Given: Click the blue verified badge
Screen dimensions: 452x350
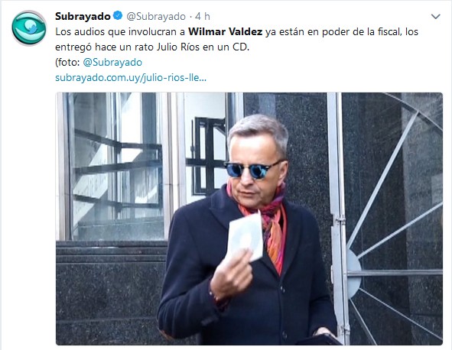Looking at the screenshot, I should [118, 16].
